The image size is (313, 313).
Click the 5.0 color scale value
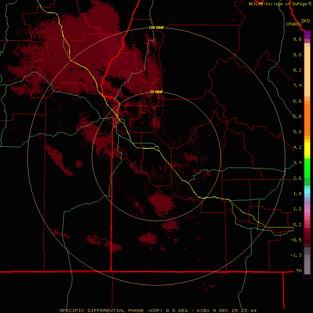(x=297, y=132)
